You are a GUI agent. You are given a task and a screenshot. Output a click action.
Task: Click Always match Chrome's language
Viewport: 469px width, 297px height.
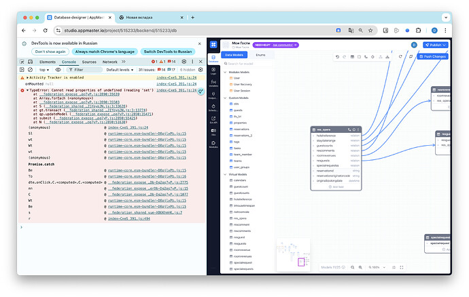click(105, 52)
